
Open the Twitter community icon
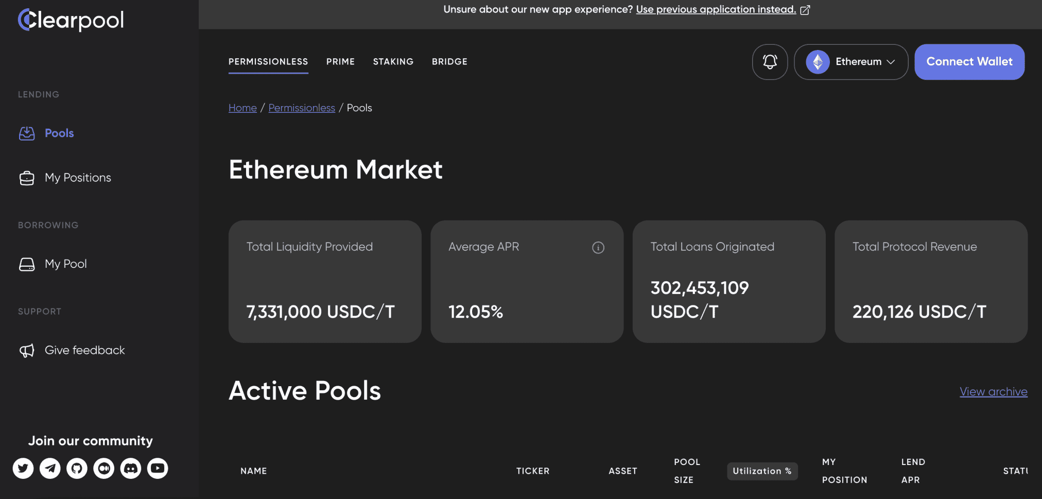point(23,468)
